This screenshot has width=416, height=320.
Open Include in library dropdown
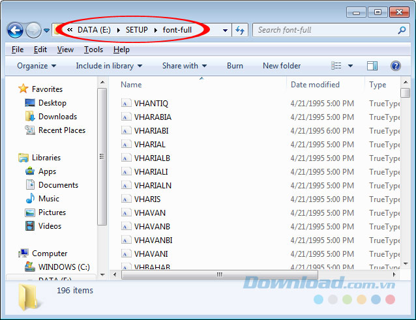click(x=109, y=66)
